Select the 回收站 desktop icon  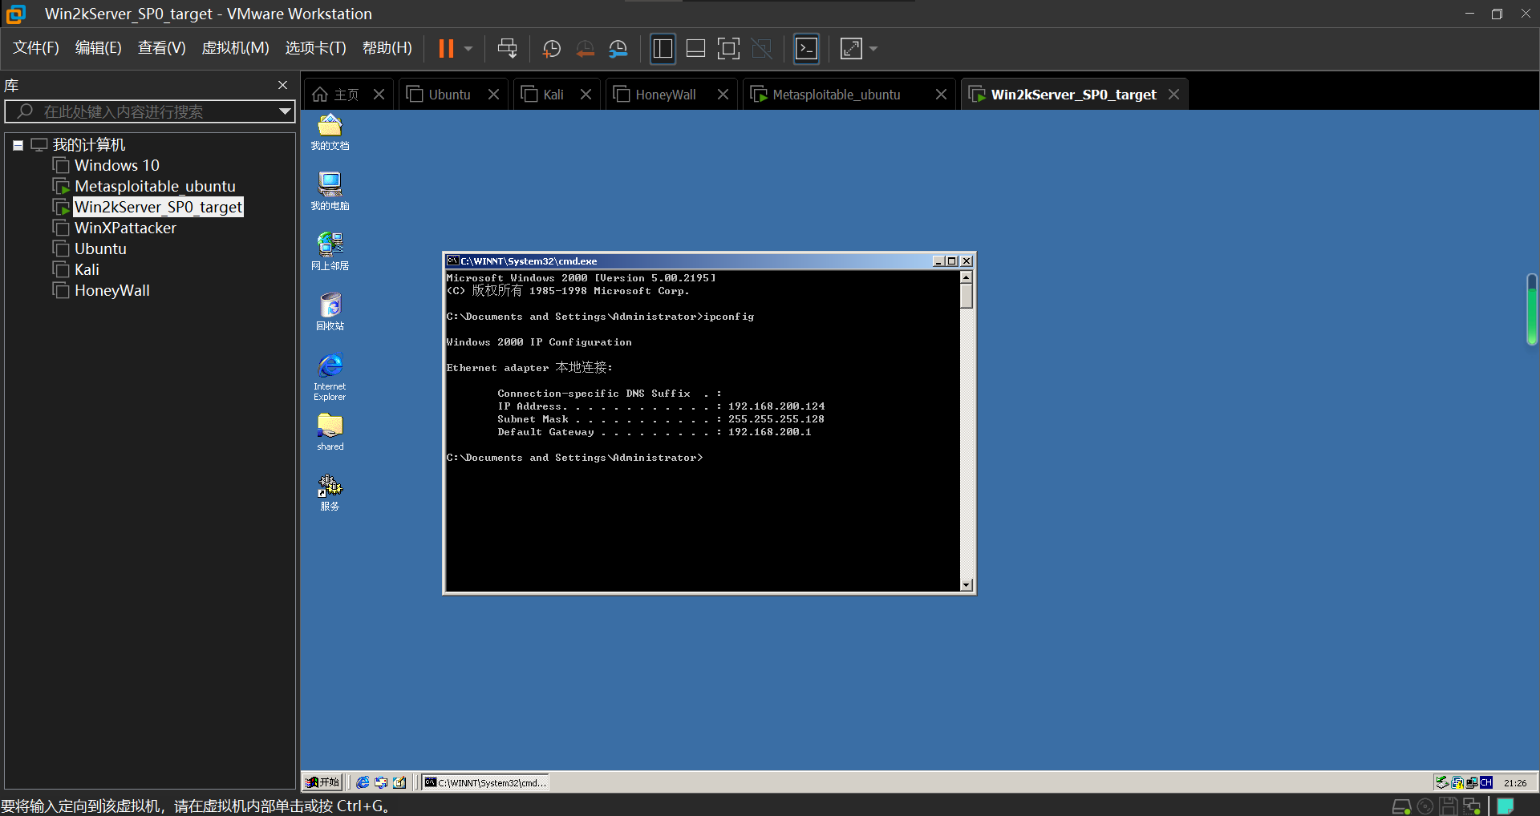pyautogui.click(x=330, y=312)
